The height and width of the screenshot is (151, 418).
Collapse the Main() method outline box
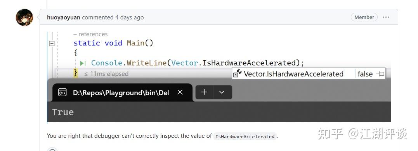pos(52,43)
